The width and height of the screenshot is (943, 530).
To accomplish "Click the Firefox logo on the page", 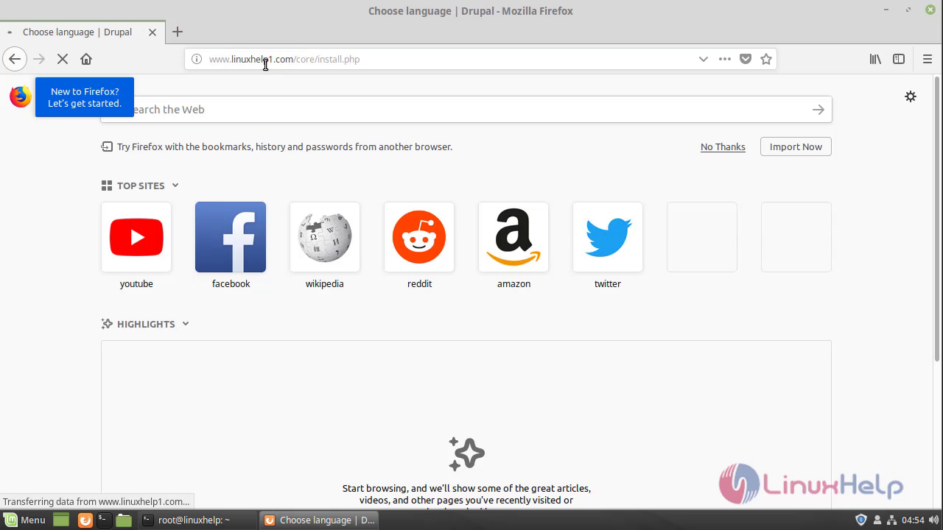I will point(21,96).
